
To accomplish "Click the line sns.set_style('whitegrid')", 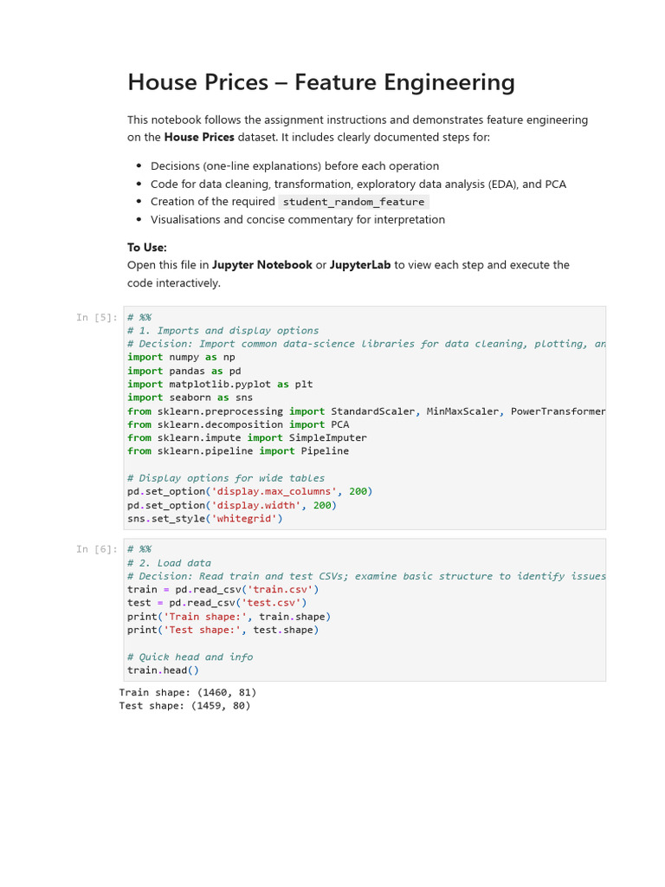I will [x=204, y=519].
